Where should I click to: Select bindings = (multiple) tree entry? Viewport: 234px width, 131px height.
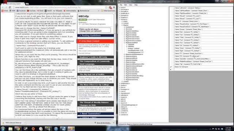133,48
